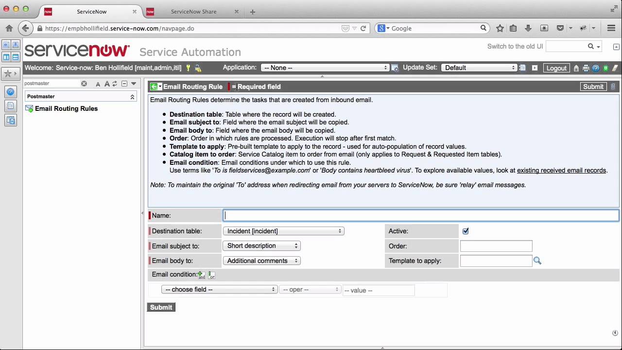This screenshot has width=622, height=350.
Task: Collapse the banner with the top-right arrow box
Action: coord(616,47)
